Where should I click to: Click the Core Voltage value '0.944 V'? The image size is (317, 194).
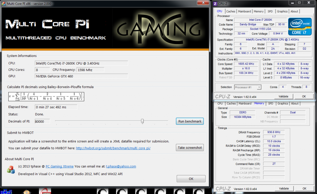[278, 33]
